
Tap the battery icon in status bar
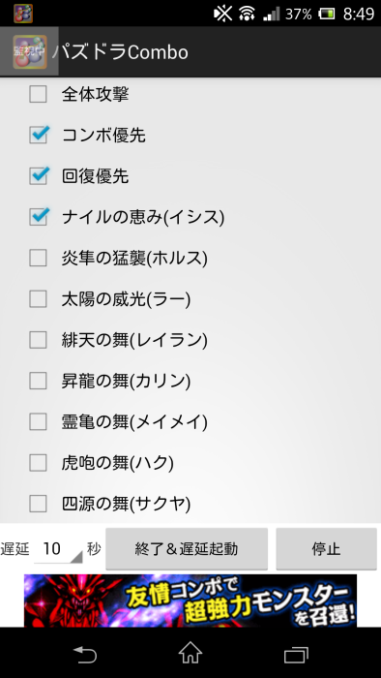click(327, 14)
